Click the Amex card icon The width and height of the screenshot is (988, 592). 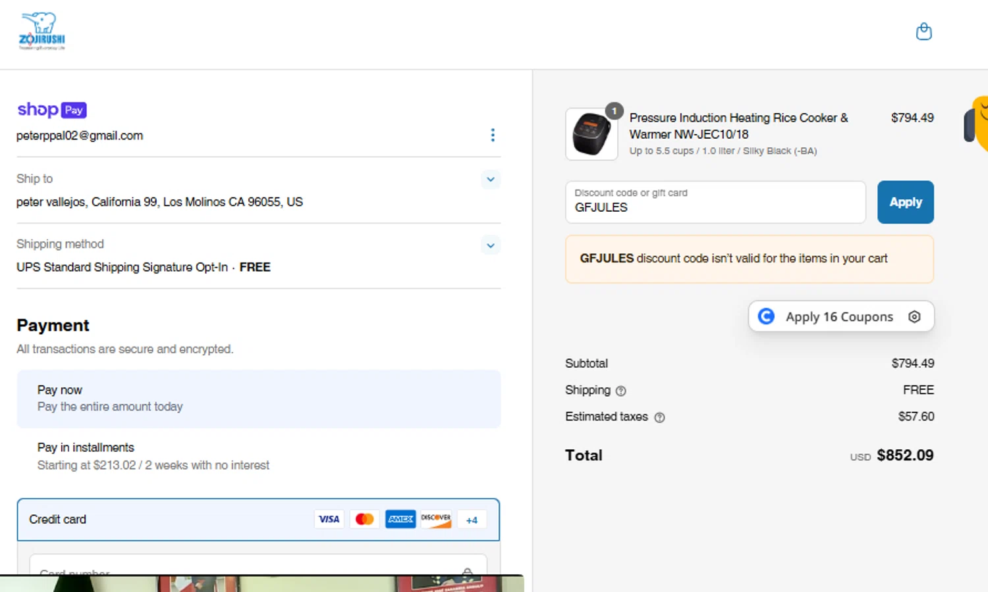tap(400, 519)
